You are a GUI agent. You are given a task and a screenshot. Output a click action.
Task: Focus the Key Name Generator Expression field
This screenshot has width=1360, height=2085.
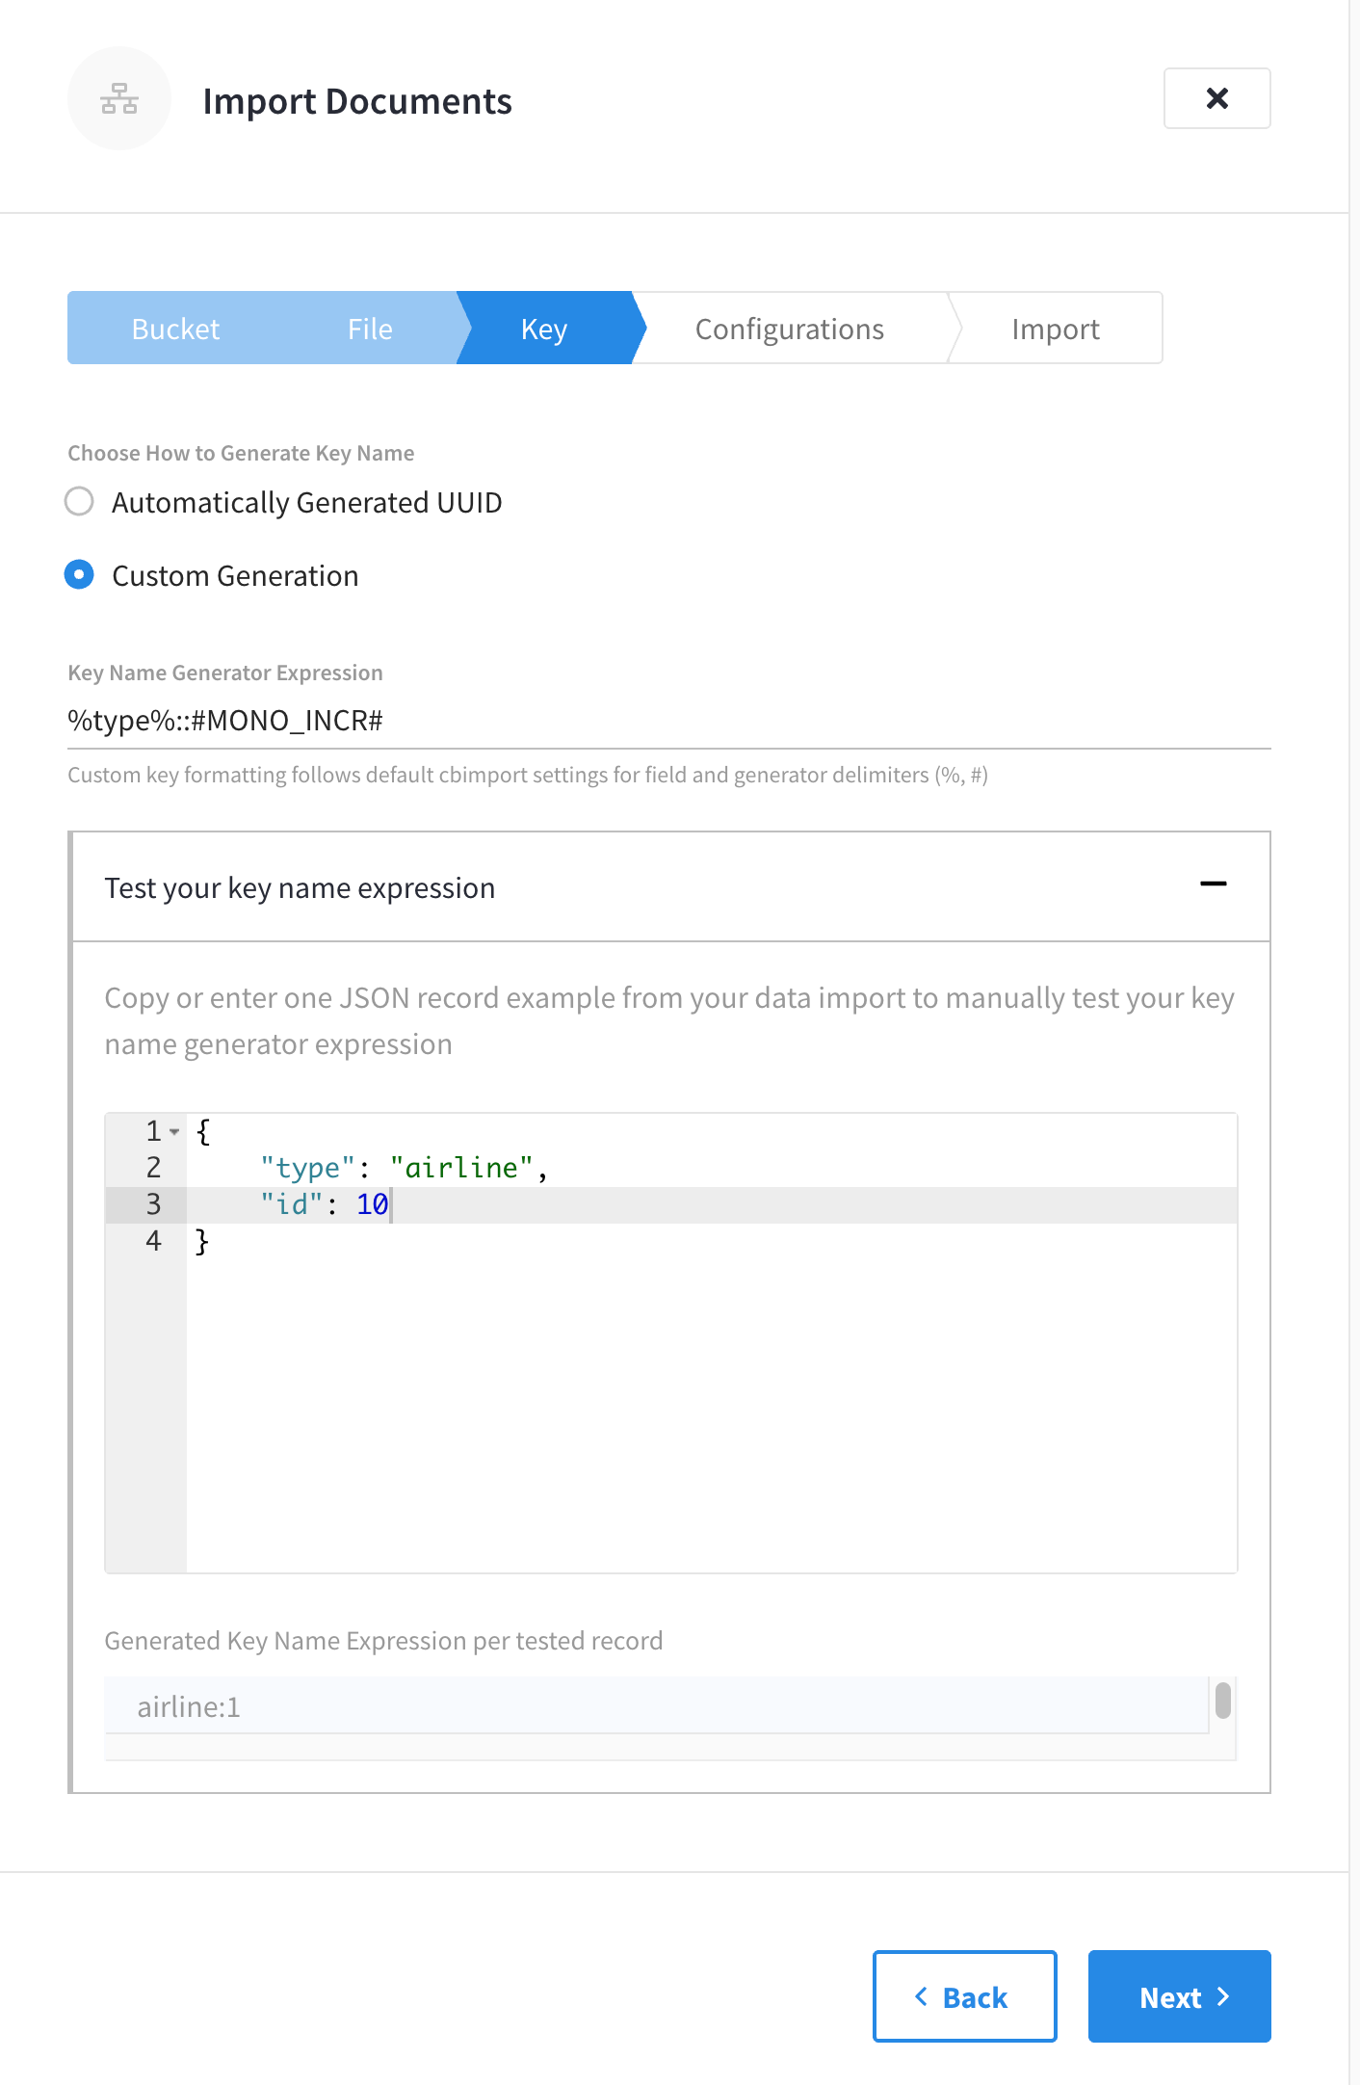point(668,721)
